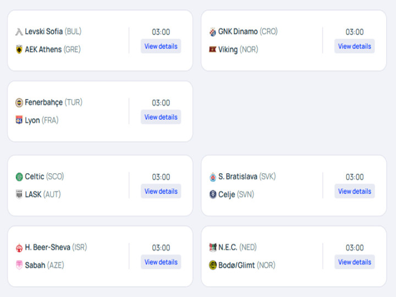Open Celtic vs LASK match details
This screenshot has width=396, height=297.
point(161,191)
